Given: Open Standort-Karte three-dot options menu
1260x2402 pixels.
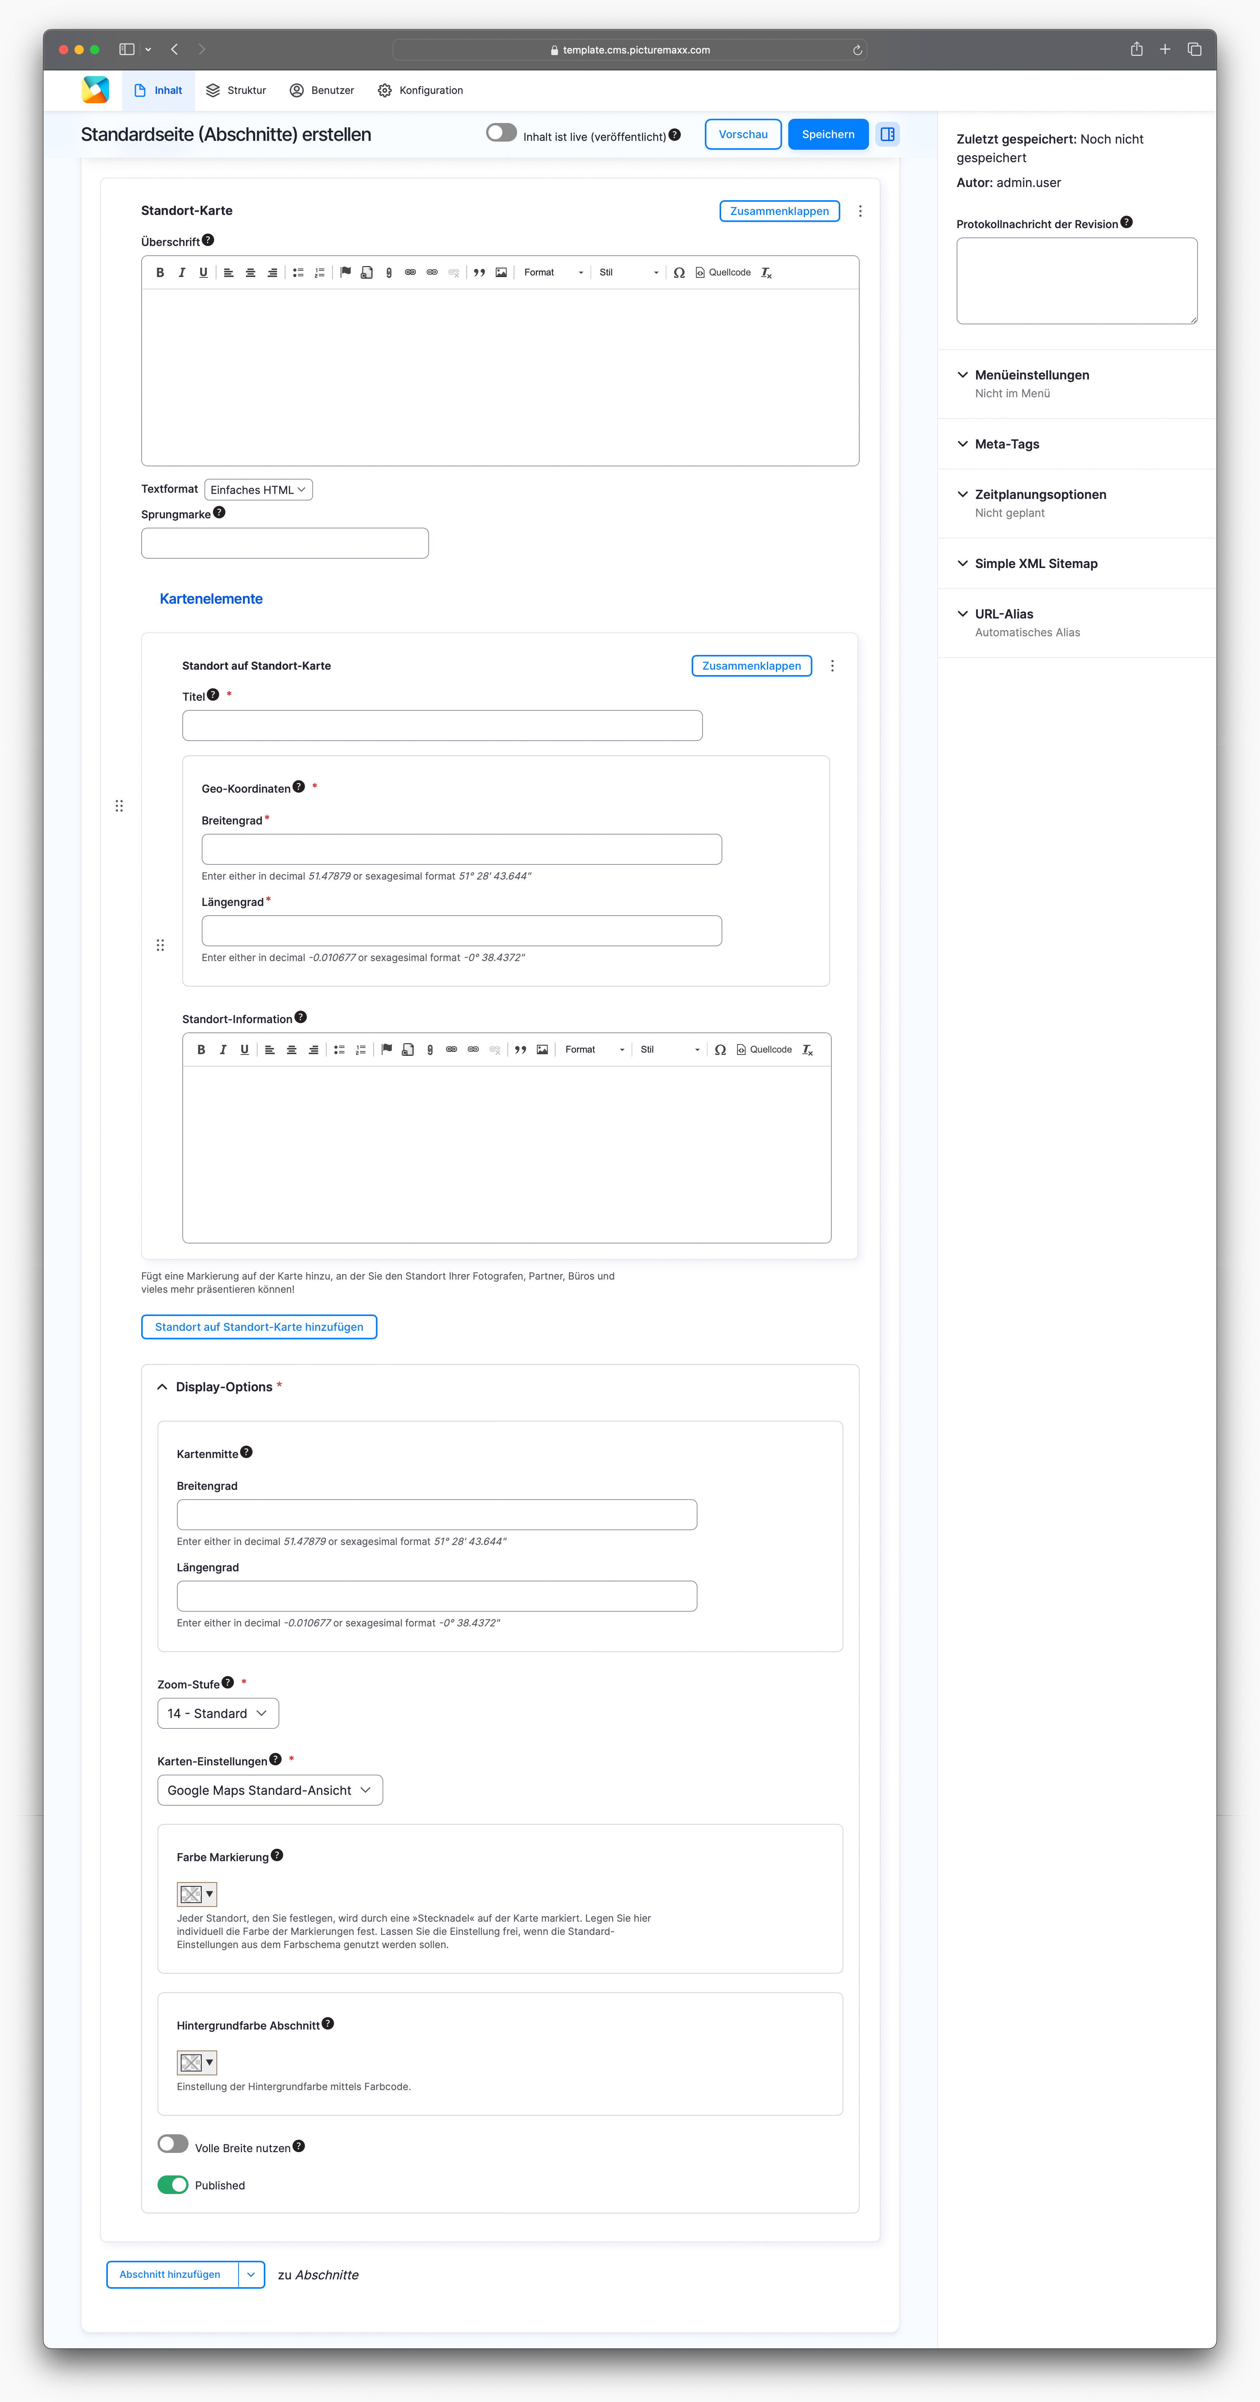Looking at the screenshot, I should coord(860,212).
